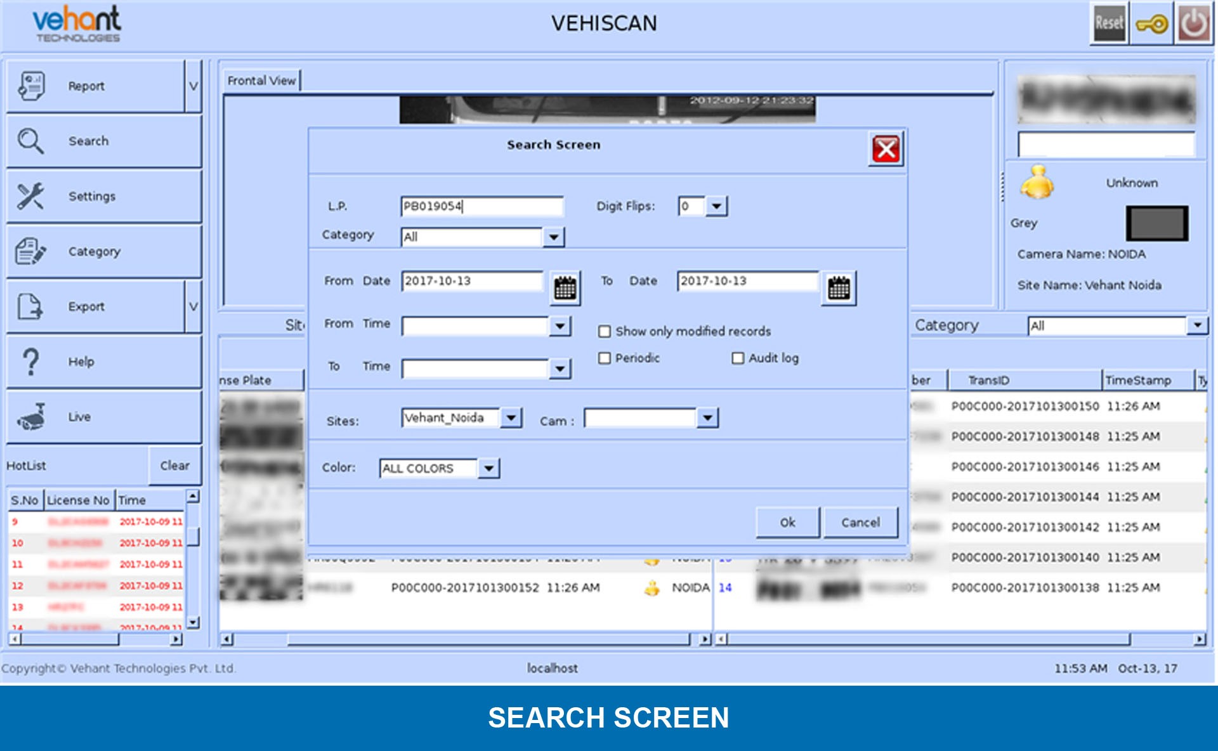The image size is (1218, 751).
Task: Expand the Export submenu arrow
Action: click(x=193, y=306)
